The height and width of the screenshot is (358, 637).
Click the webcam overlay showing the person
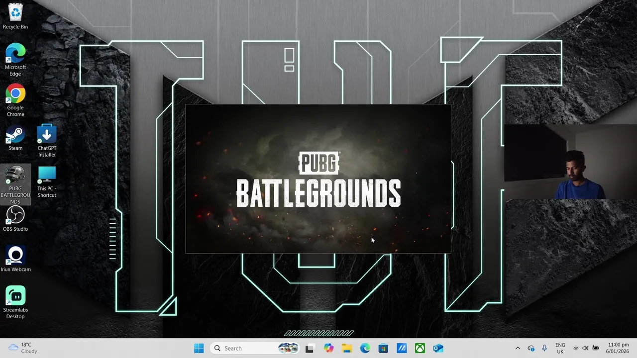click(570, 162)
